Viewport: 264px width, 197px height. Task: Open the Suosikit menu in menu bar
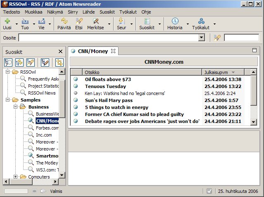pos(107,12)
